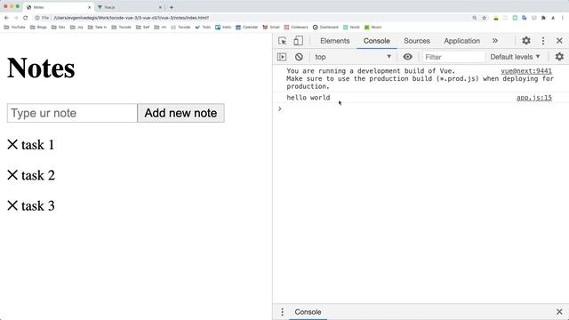Follow the vue@next:9441 source link
The image size is (569, 320).
coord(526,71)
